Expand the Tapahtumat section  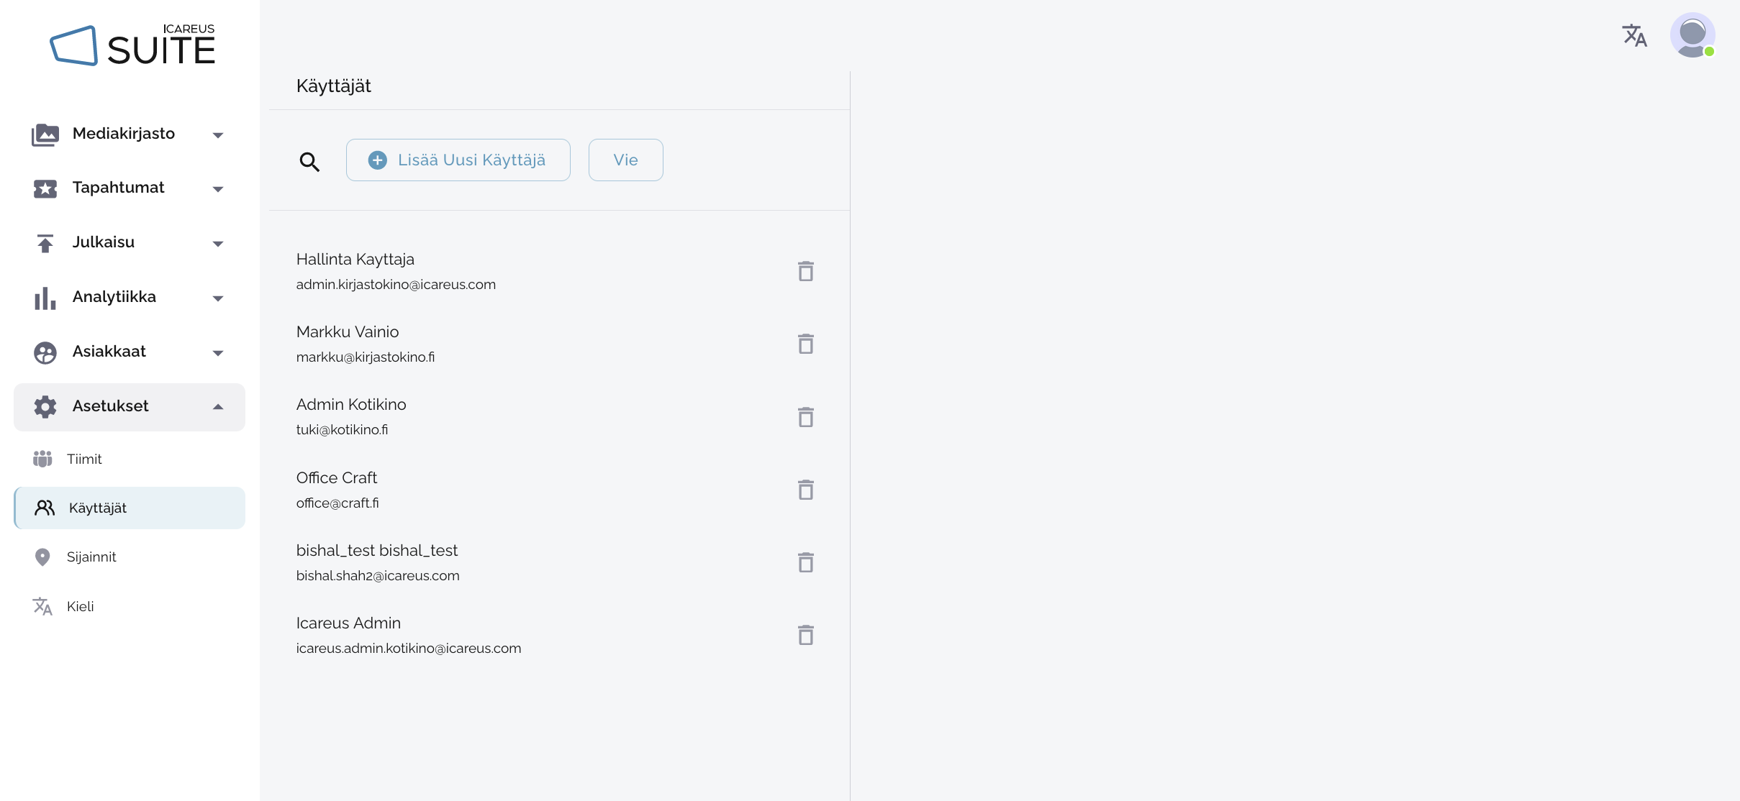(x=130, y=188)
